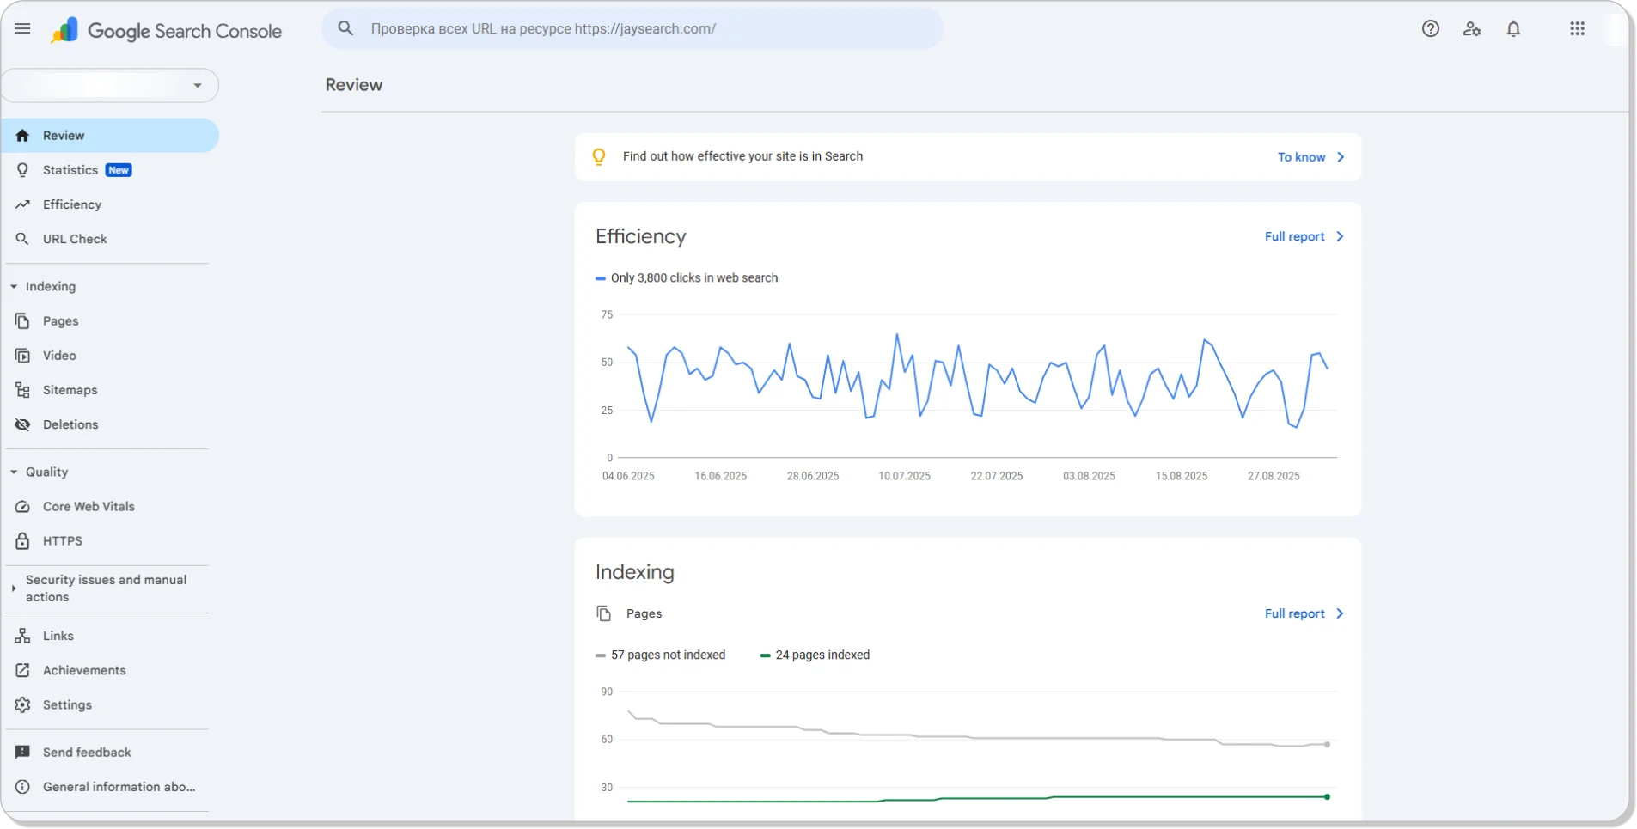This screenshot has height=829, width=1637.
Task: Open the Efficiency section in sidebar
Action: coord(72,204)
